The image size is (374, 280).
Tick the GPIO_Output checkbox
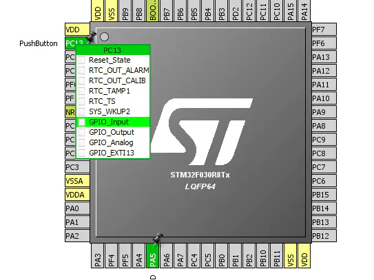click(81, 132)
